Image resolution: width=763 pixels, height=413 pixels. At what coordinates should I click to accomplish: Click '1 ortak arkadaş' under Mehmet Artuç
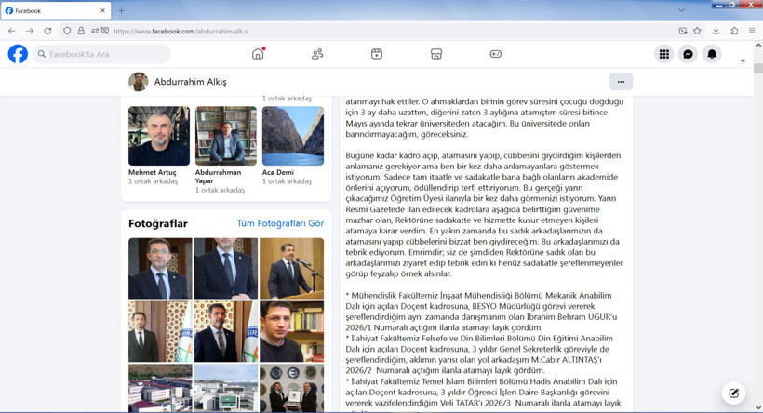coord(153,181)
